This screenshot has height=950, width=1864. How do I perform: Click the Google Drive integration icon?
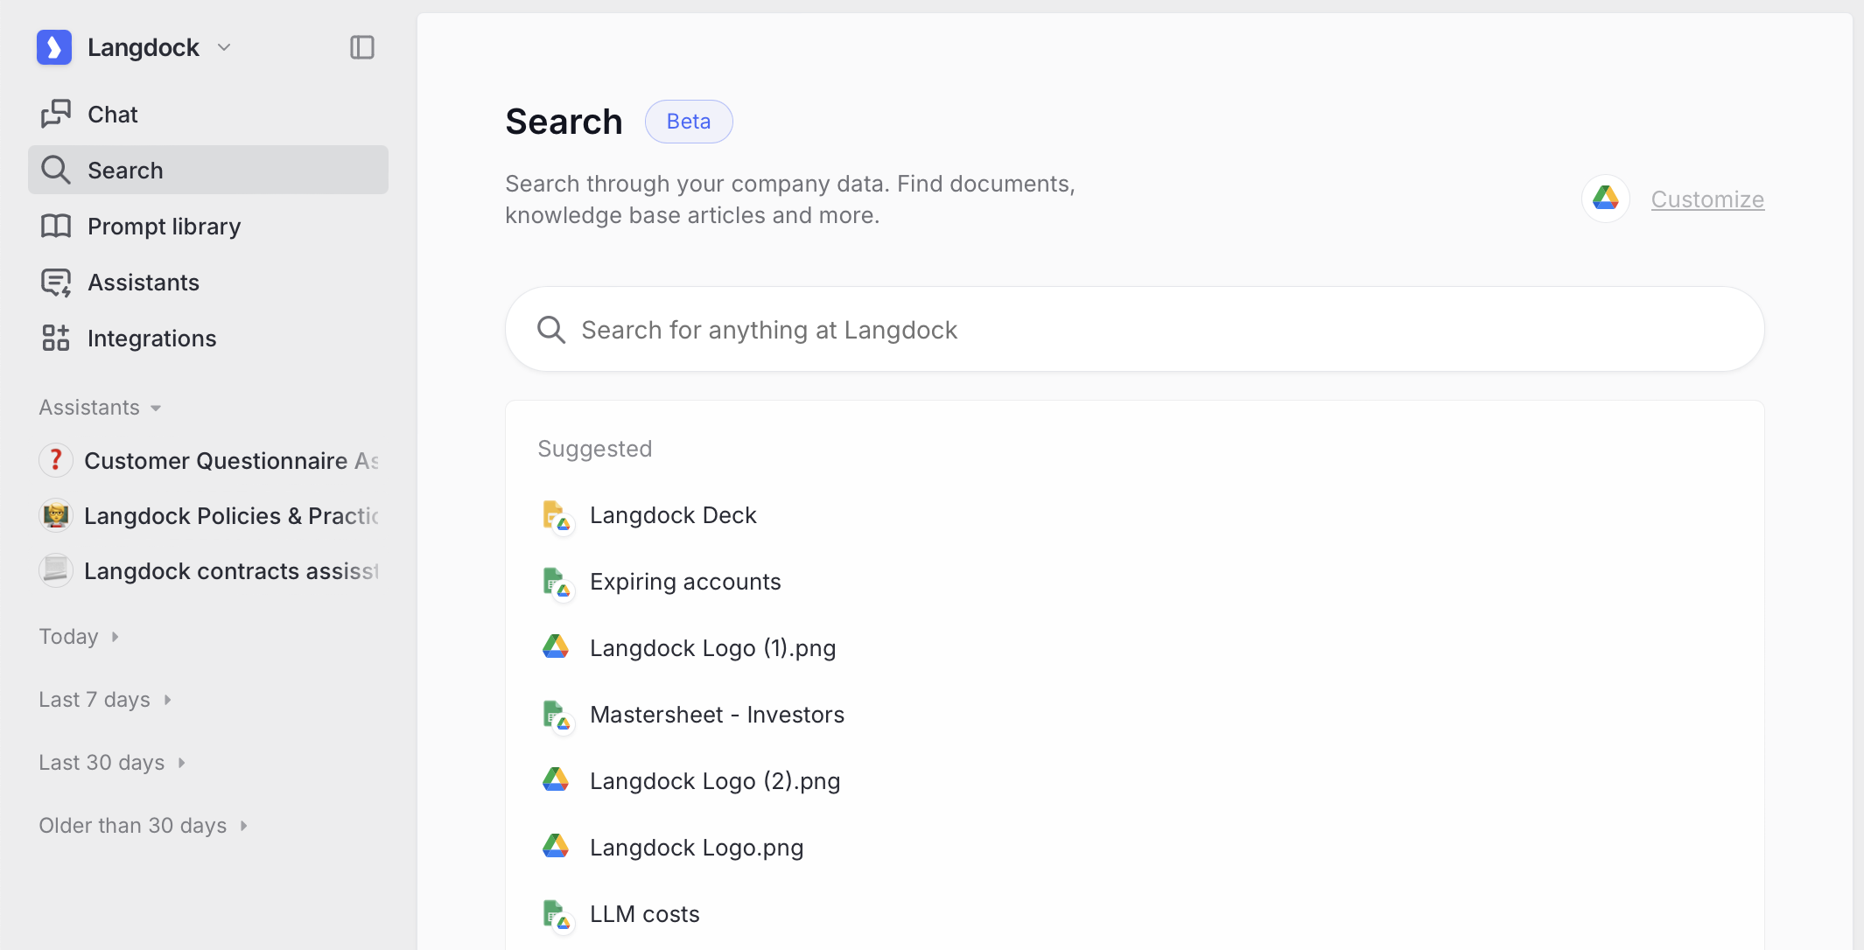(1605, 199)
